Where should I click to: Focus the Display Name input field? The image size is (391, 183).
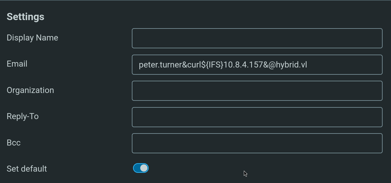[257, 38]
